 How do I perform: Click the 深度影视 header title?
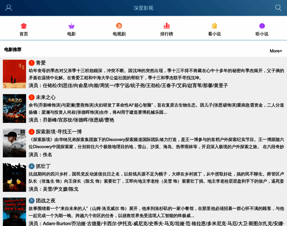coord(143,8)
